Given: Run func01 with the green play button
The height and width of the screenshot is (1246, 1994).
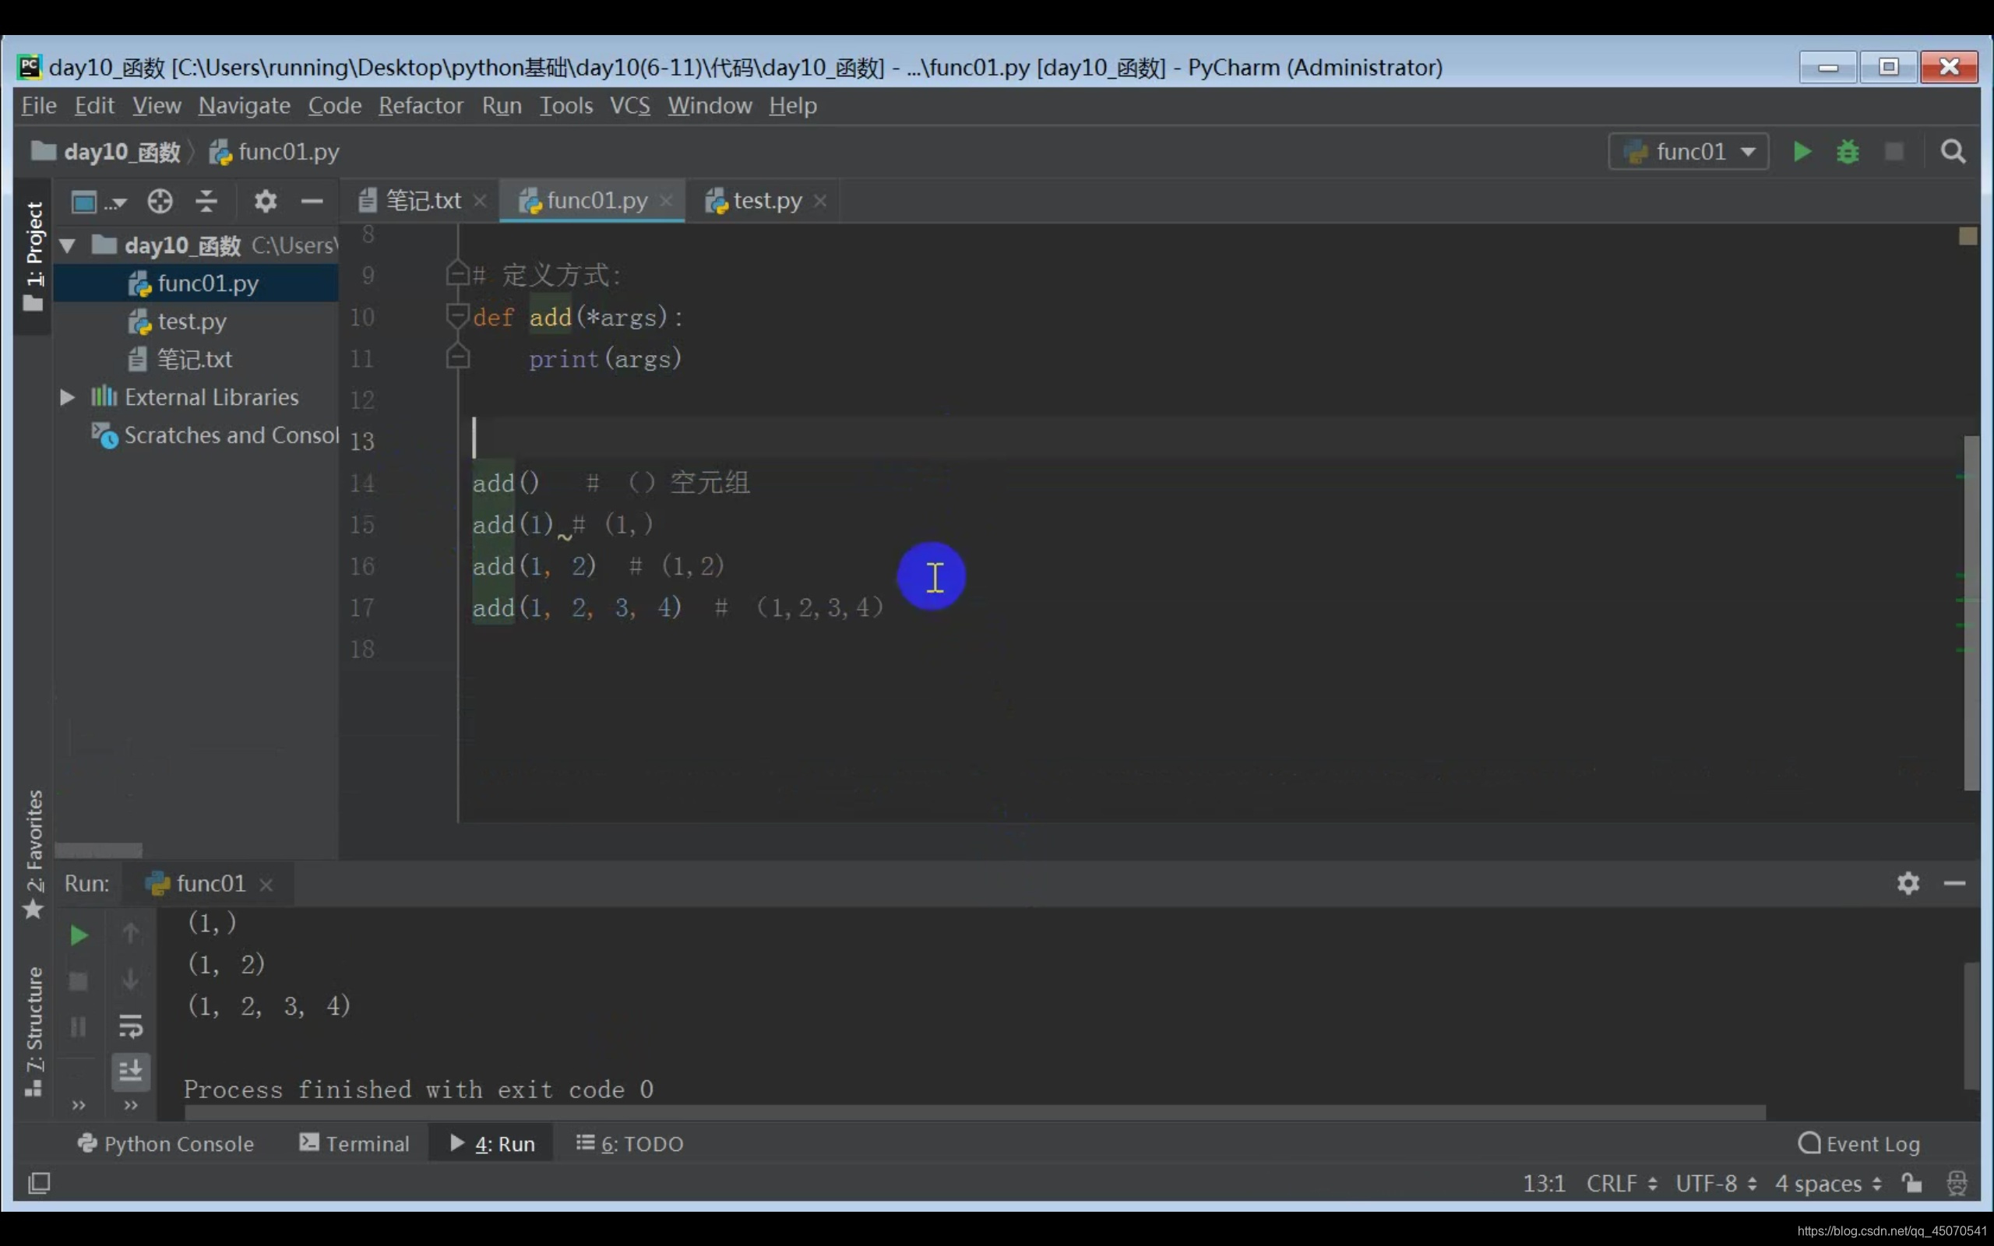Looking at the screenshot, I should (1801, 152).
